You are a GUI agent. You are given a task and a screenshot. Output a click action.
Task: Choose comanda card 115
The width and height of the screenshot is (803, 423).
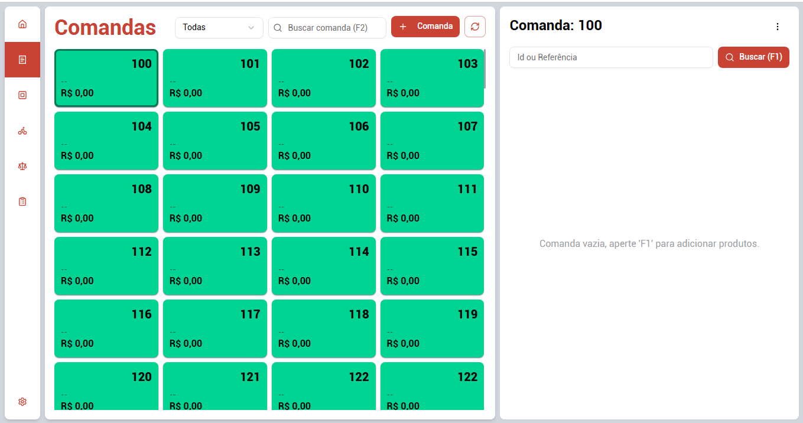tap(432, 266)
